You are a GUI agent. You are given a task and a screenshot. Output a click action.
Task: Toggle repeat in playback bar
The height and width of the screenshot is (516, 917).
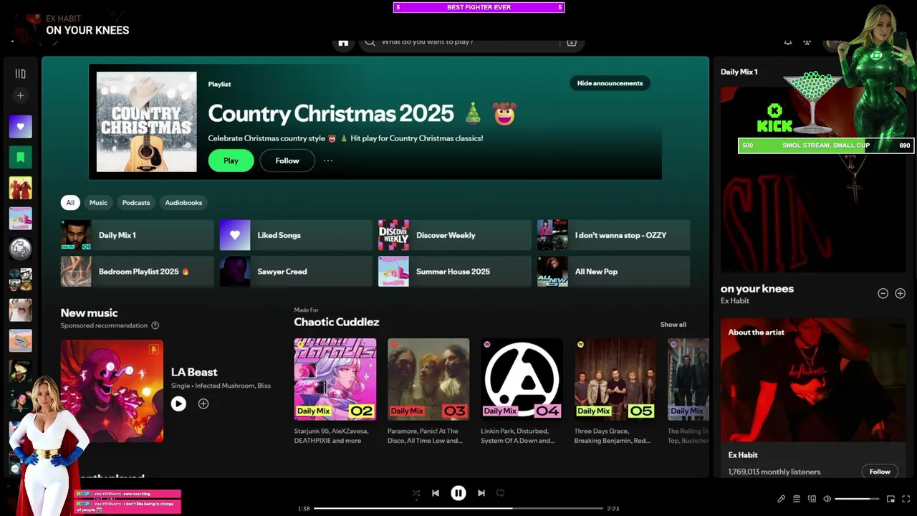coord(501,493)
